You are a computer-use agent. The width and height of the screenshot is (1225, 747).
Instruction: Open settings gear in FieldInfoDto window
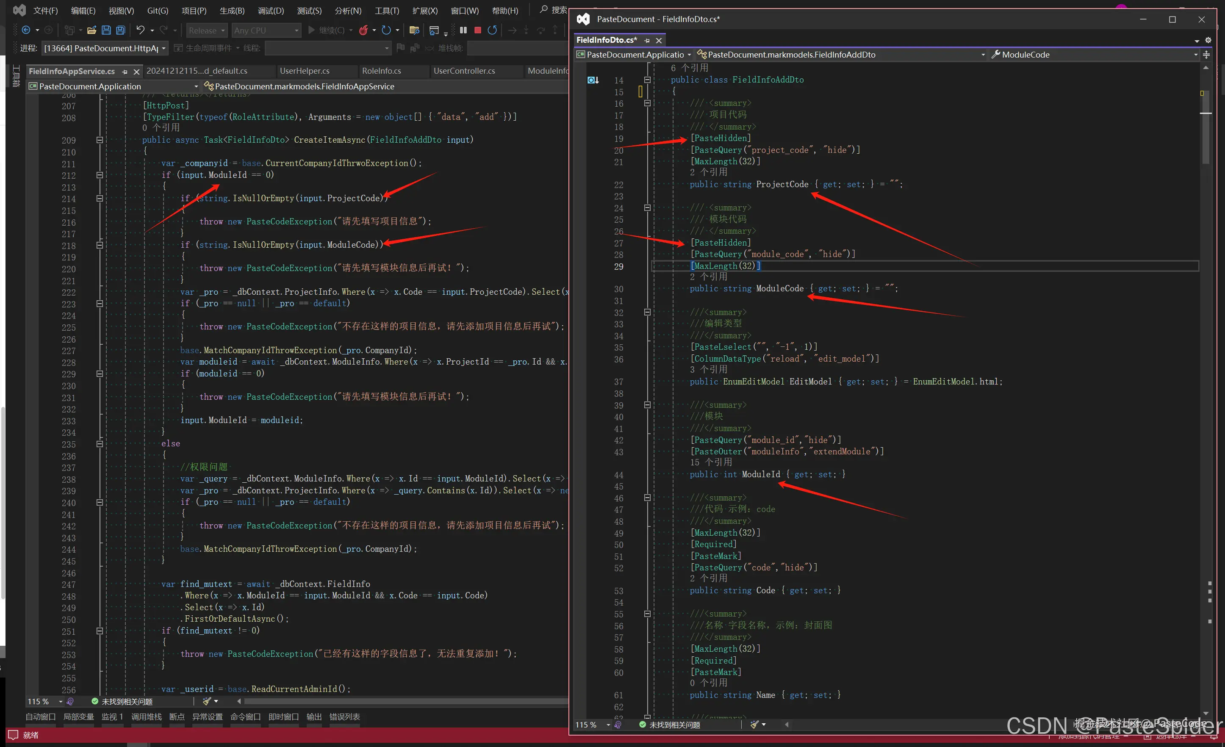(1208, 40)
